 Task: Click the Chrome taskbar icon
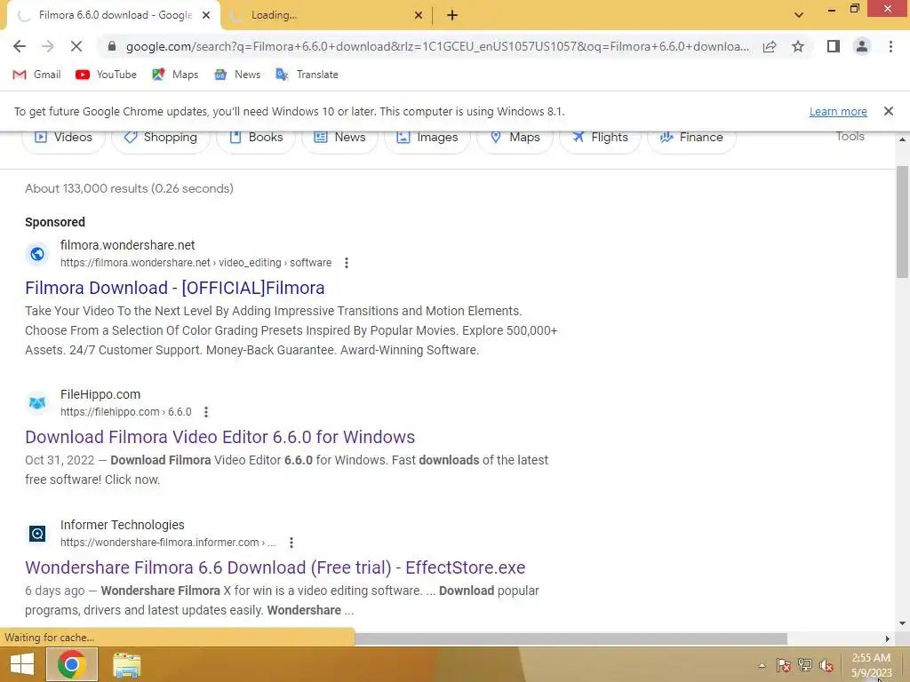click(x=71, y=664)
